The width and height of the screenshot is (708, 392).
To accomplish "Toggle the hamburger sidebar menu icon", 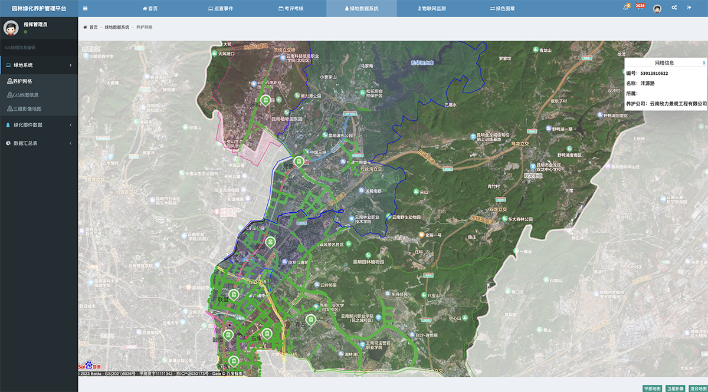I will tap(85, 8).
